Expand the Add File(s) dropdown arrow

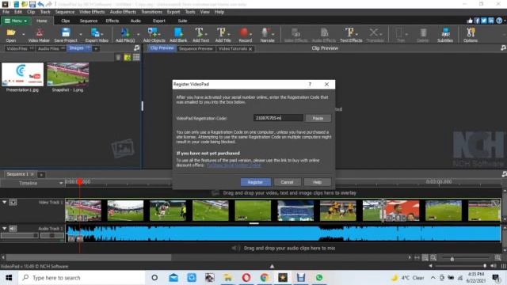[x=139, y=34]
